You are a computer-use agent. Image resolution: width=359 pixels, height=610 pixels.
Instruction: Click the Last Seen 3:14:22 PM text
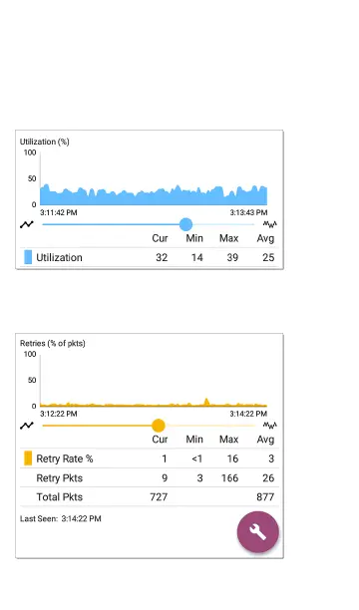tap(61, 518)
